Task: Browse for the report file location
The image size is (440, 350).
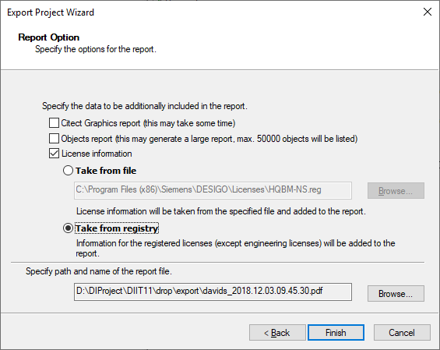Action: (396, 294)
